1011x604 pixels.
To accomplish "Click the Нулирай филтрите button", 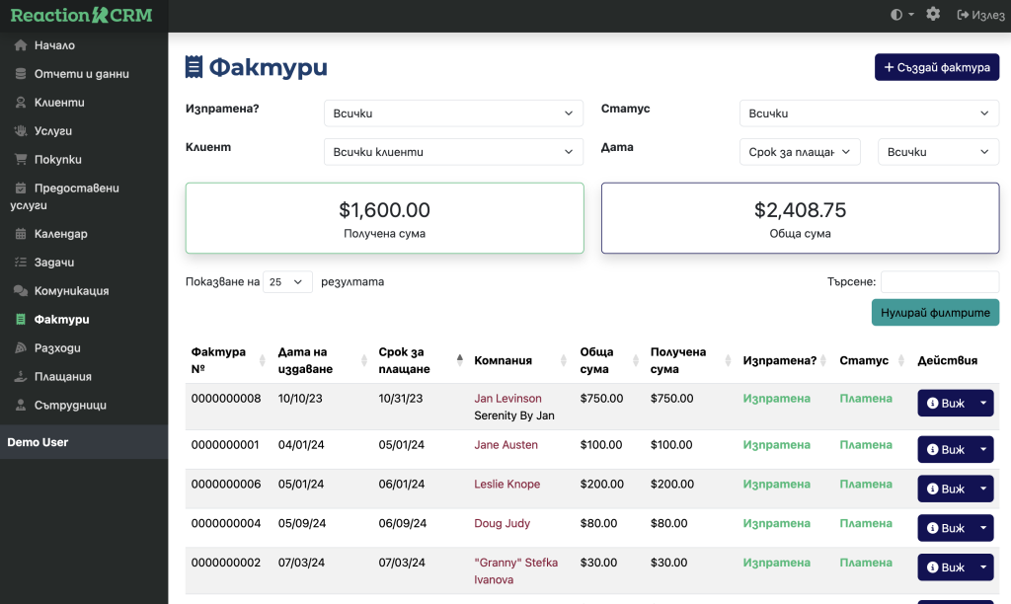I will (935, 313).
